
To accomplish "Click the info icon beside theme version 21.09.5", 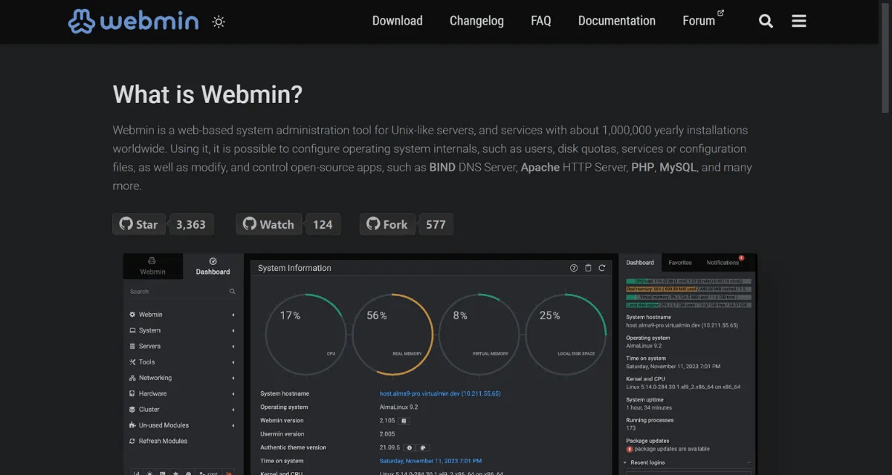I will [x=409, y=448].
